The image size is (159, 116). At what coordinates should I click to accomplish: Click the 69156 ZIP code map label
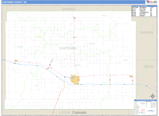[20, 47]
